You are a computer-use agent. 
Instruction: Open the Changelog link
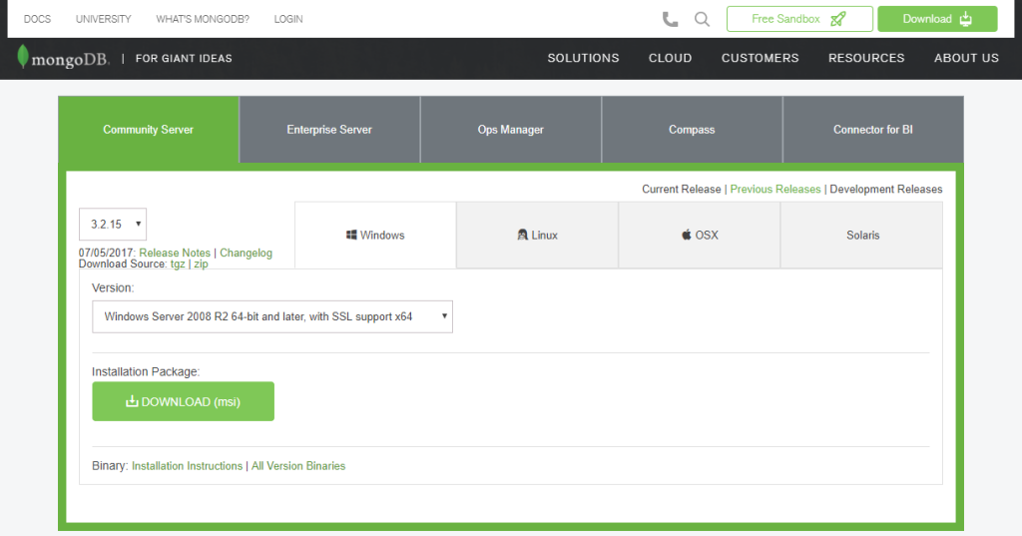click(246, 253)
